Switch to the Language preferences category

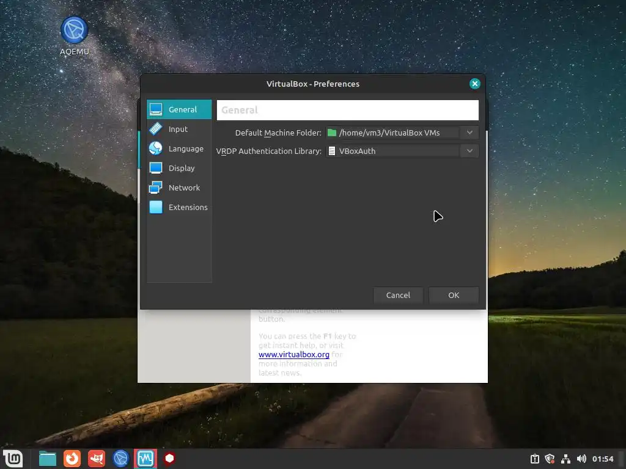(x=179, y=148)
